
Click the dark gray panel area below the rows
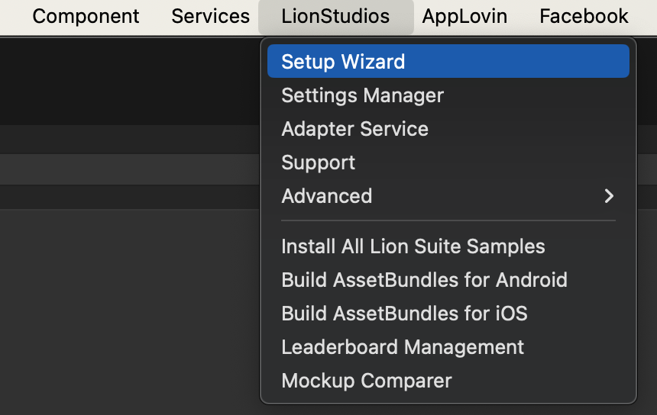[x=129, y=312]
